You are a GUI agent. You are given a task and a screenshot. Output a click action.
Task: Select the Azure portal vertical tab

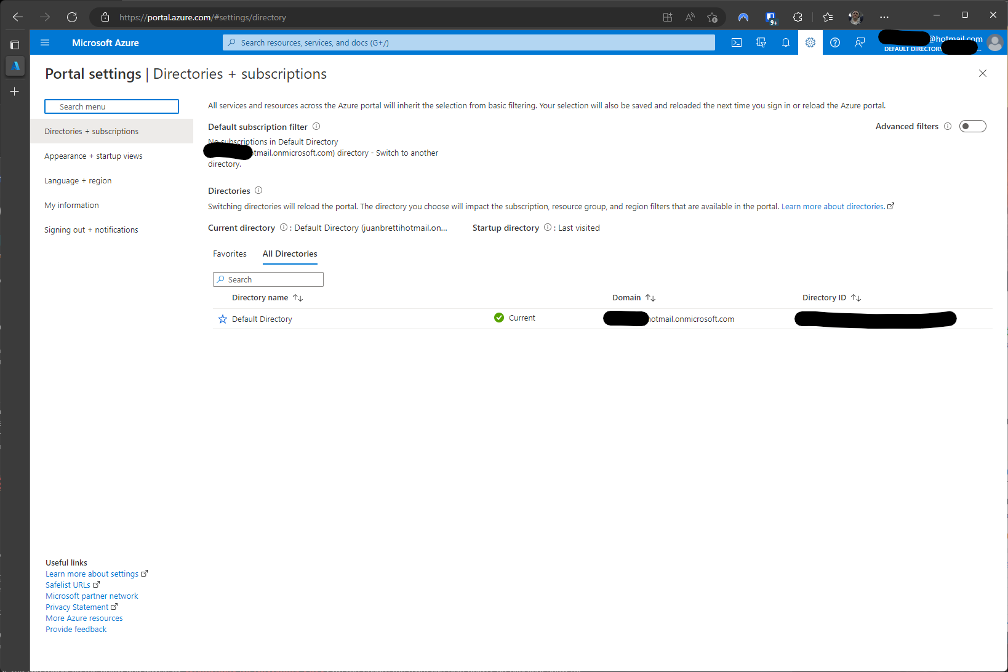coord(15,65)
